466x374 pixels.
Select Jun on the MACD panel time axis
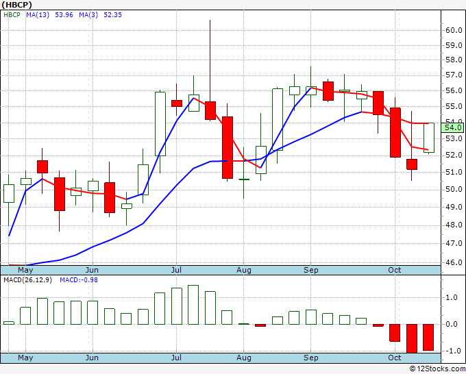[x=92, y=358]
